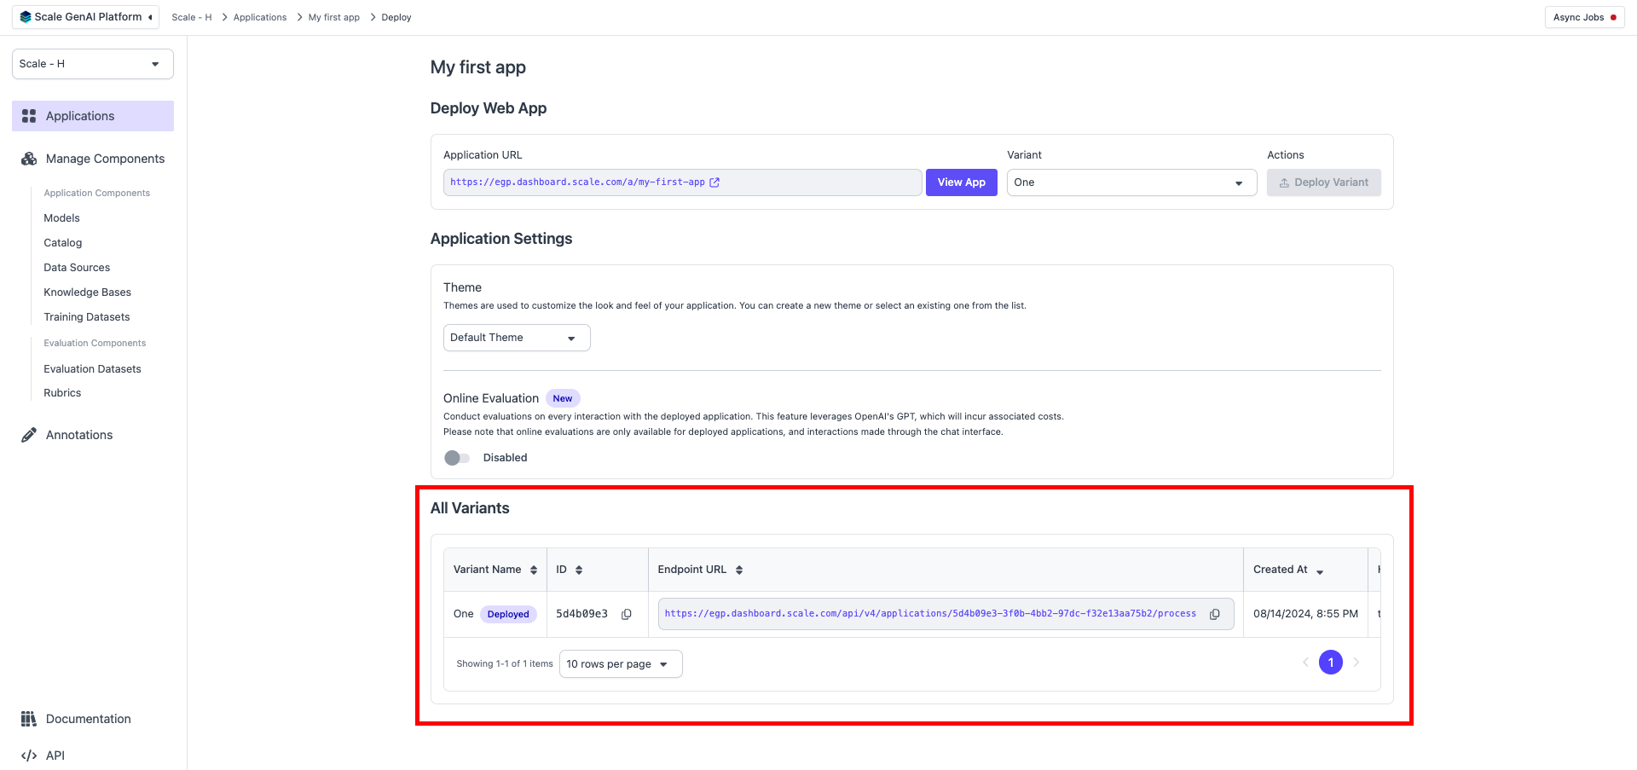Open the Variant dropdown showing One
This screenshot has width=1637, height=770.
(1131, 182)
